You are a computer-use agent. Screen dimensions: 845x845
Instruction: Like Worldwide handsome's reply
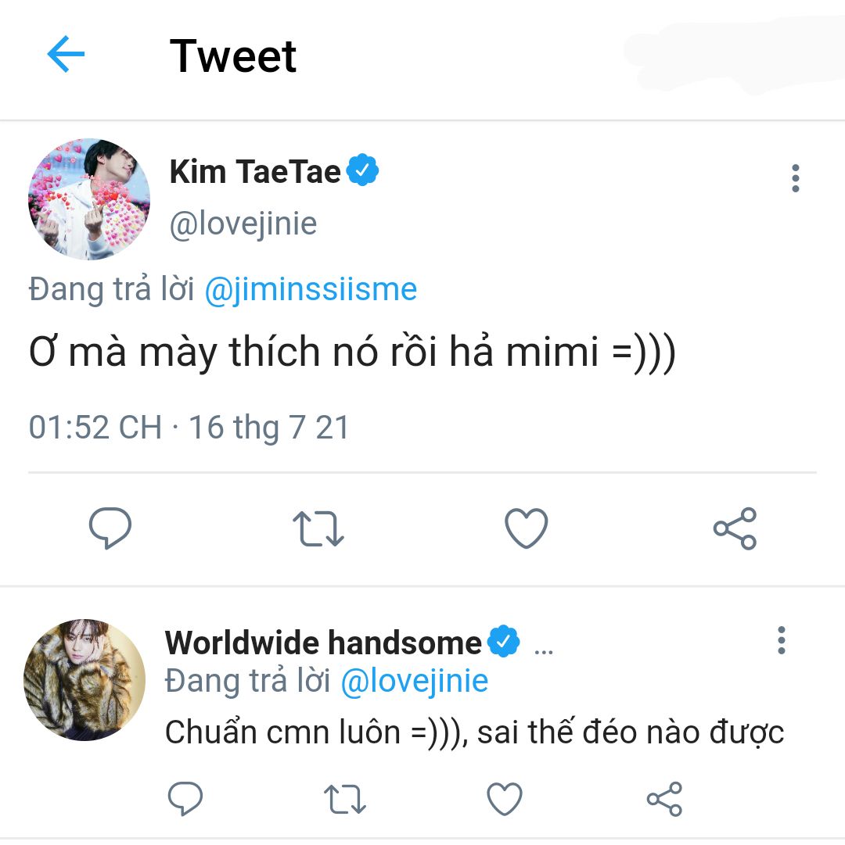(x=505, y=799)
